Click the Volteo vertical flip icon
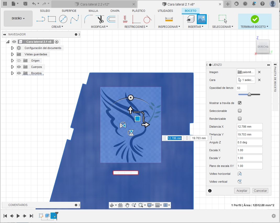The image size is (280, 223). tap(240, 182)
